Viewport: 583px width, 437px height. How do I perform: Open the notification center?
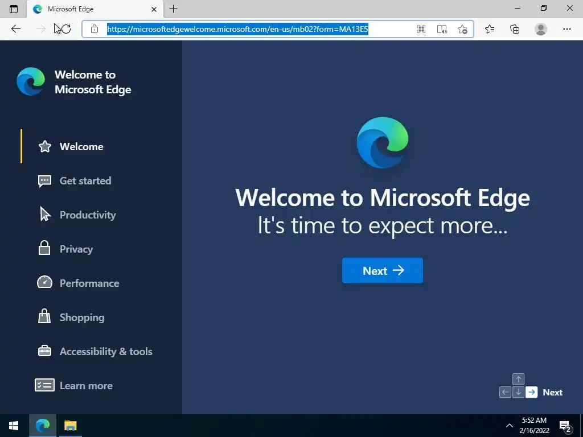click(x=565, y=426)
